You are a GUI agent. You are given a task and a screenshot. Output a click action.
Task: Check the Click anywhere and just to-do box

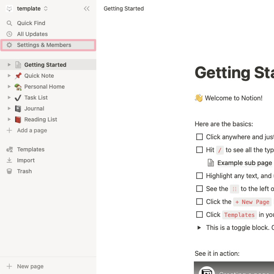200,137
